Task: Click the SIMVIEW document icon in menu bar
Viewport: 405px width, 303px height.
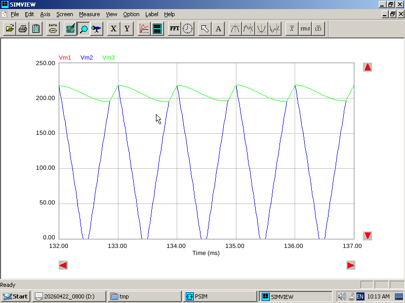Action: [x=4, y=14]
